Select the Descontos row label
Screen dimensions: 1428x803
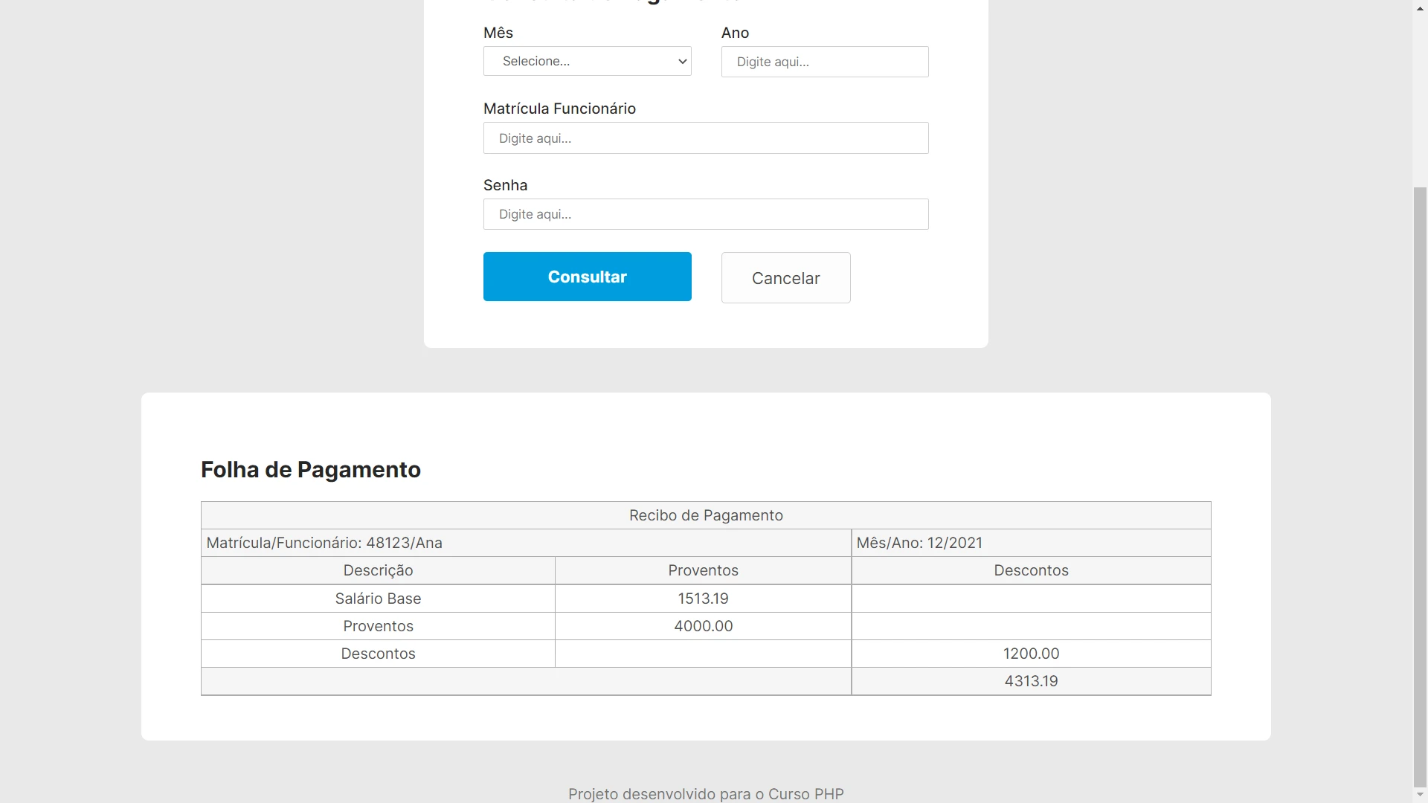click(x=378, y=654)
